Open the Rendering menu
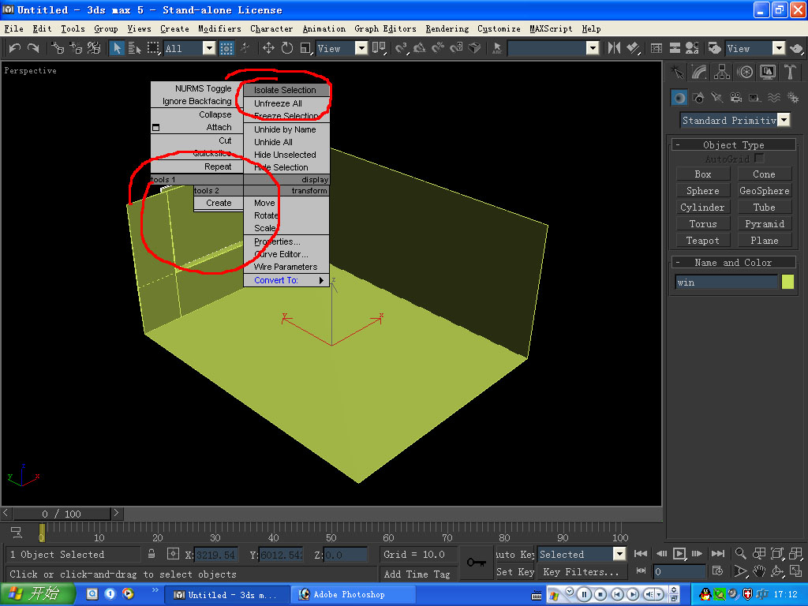The width and height of the screenshot is (808, 606). click(447, 28)
